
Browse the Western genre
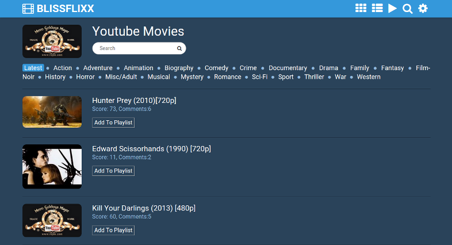tap(369, 77)
